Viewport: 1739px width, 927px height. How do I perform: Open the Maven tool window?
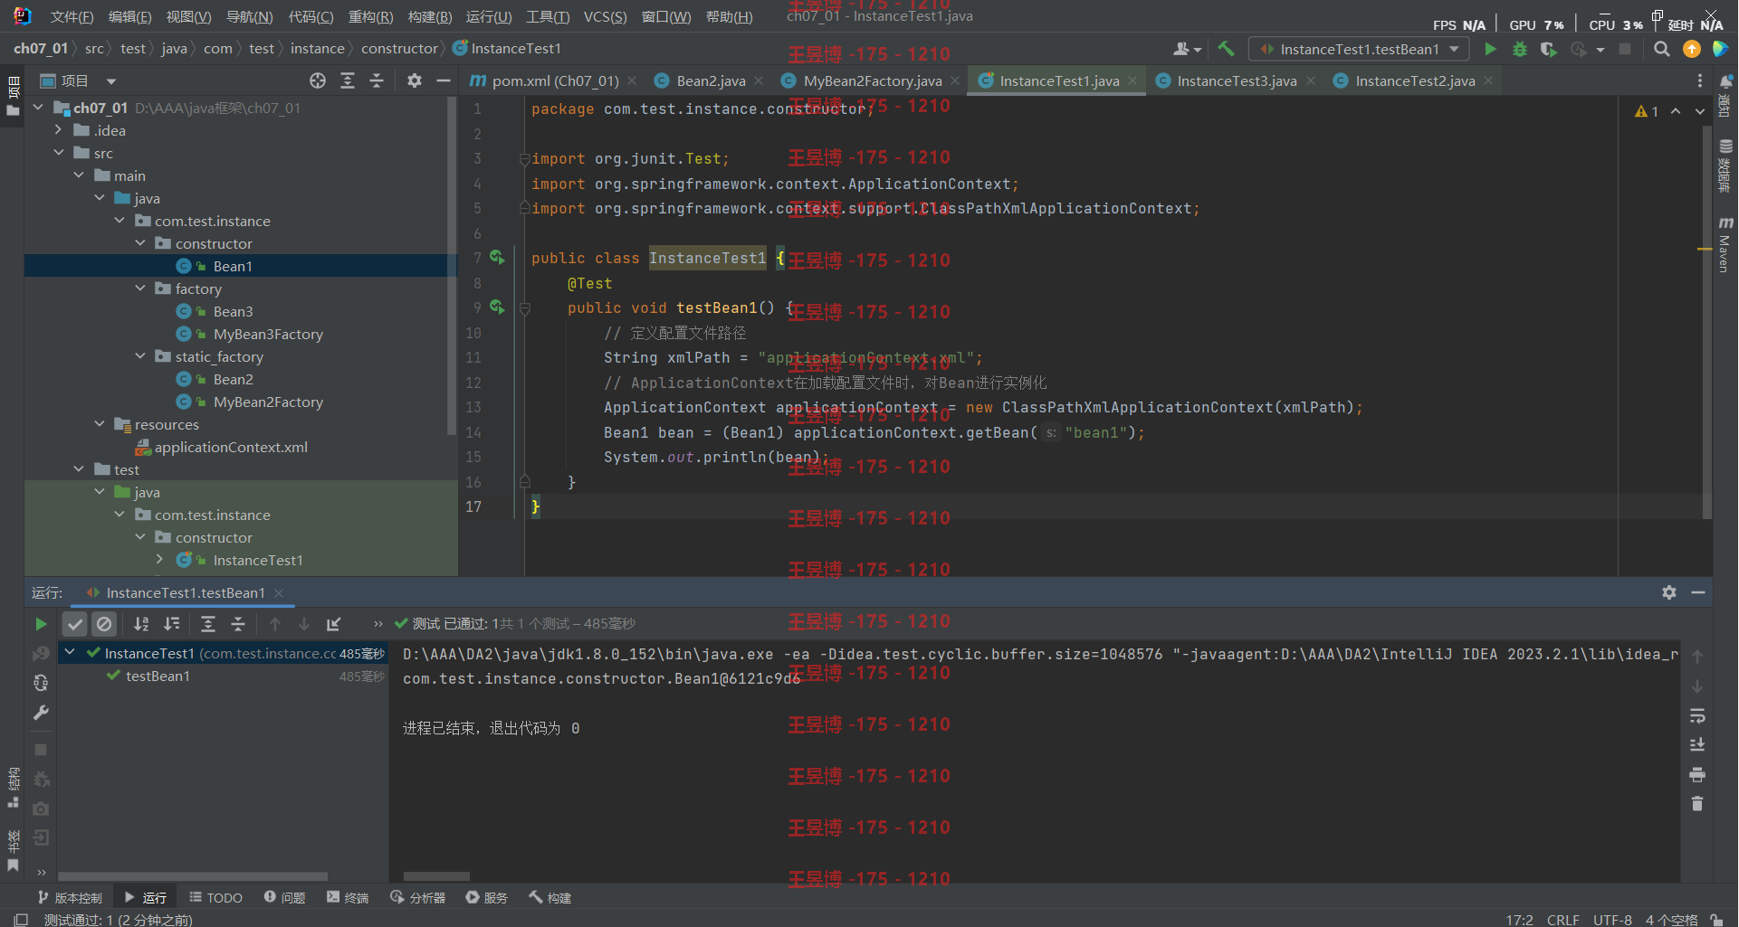coord(1725,245)
